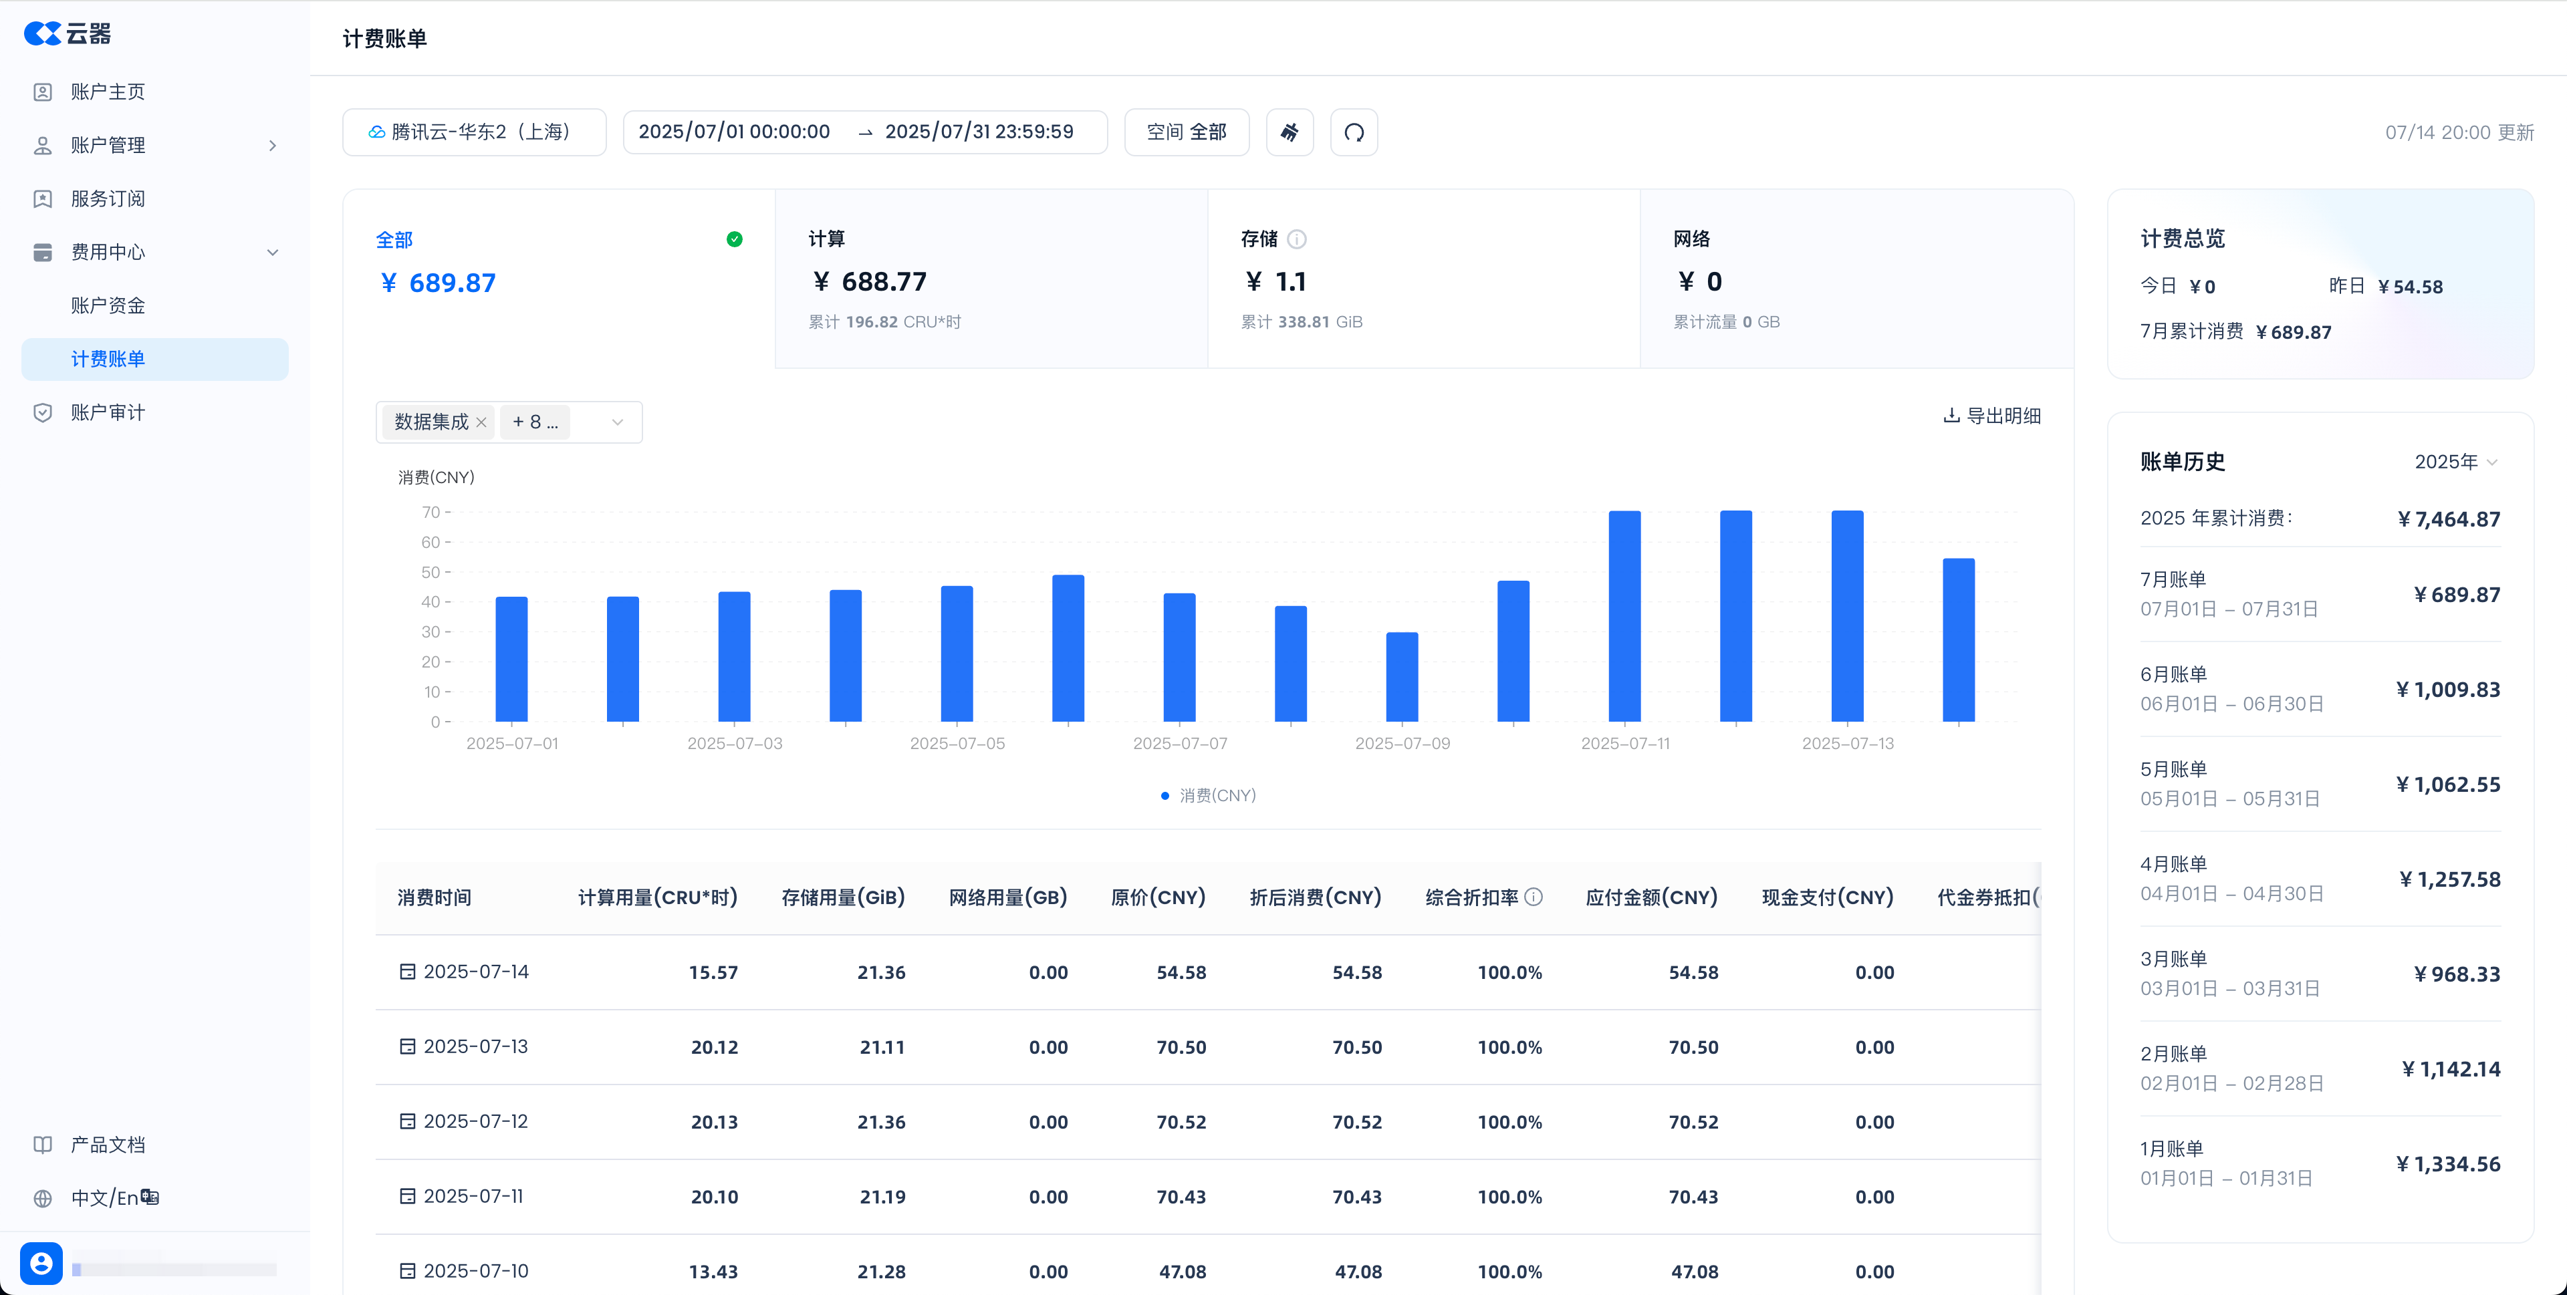Screen dimensions: 2567x1295
Task: Remove the 数据集成 filter tag
Action: pyautogui.click(x=481, y=422)
